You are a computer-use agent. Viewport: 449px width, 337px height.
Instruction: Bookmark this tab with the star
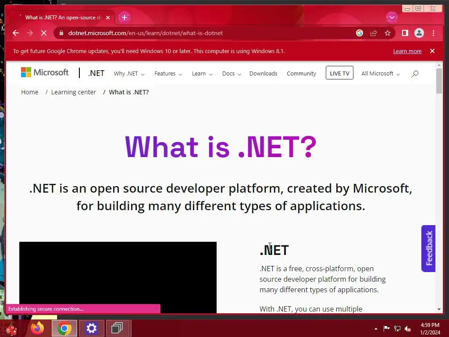pyautogui.click(x=388, y=33)
